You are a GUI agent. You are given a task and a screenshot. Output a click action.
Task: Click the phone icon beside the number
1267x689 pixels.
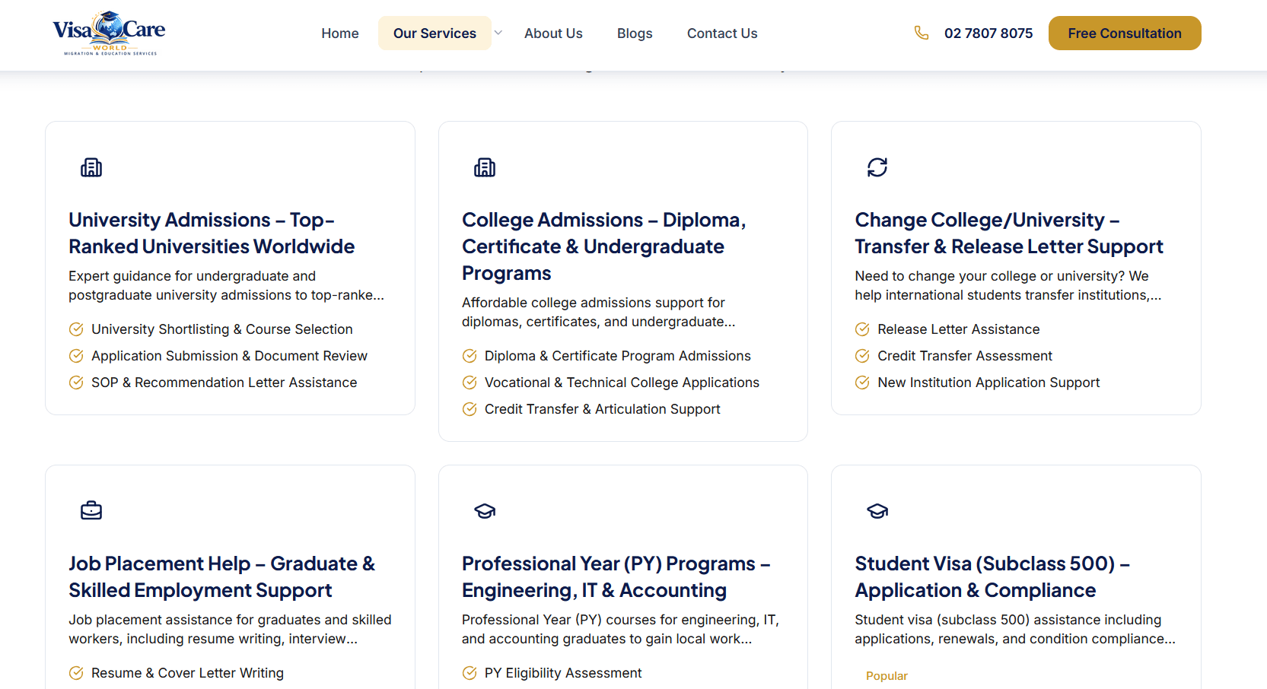click(x=921, y=33)
